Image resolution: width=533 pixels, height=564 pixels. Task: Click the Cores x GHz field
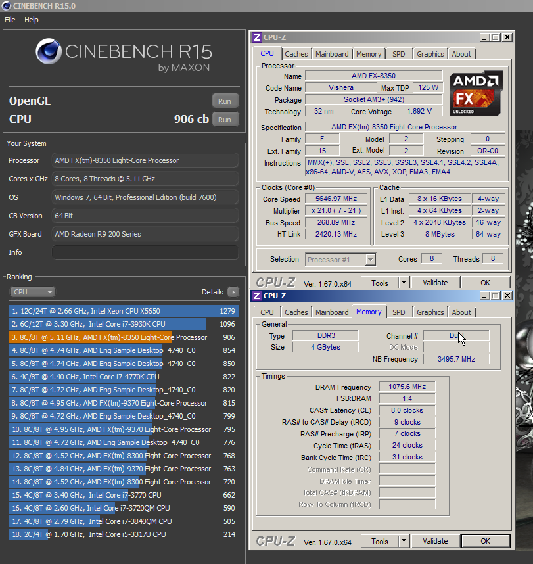(145, 179)
